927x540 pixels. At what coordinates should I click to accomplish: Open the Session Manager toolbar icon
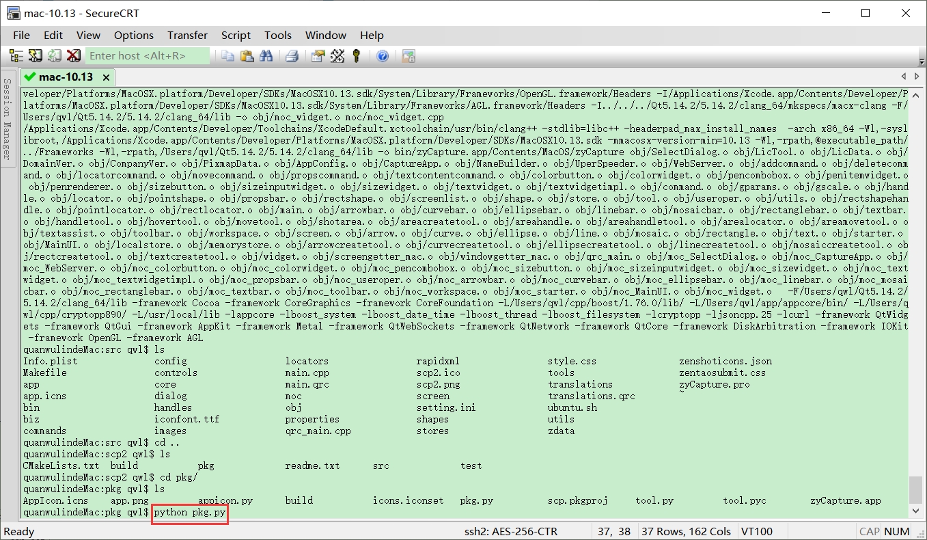[x=16, y=56]
